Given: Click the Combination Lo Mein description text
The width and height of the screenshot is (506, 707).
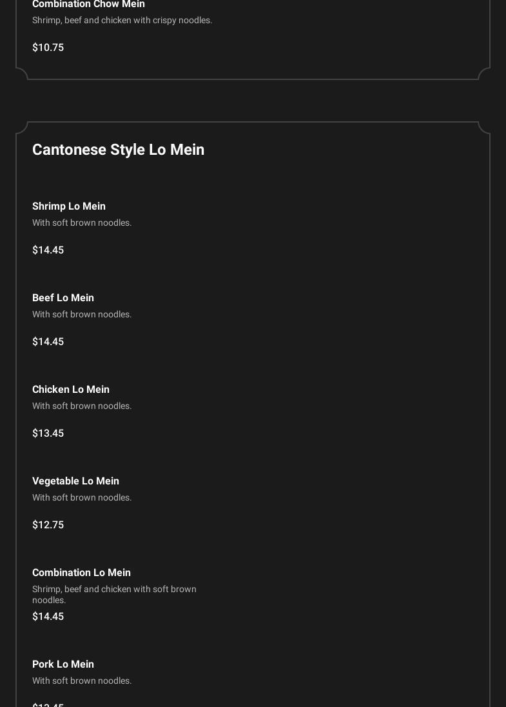Looking at the screenshot, I should 114,594.
